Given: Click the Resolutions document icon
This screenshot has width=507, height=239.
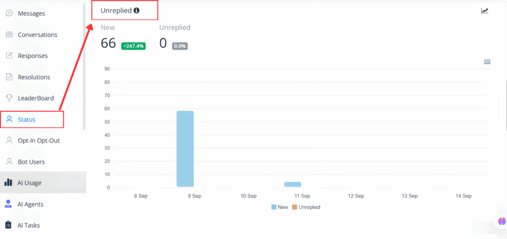Looking at the screenshot, I should pos(9,77).
